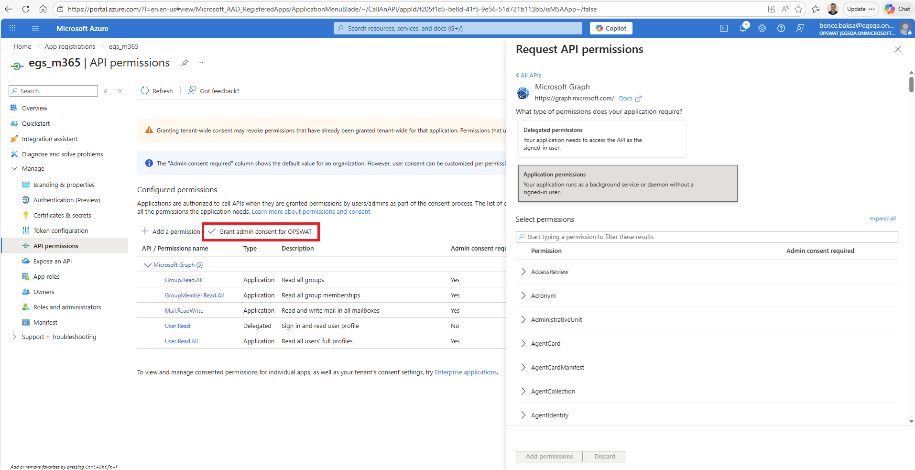
Task: Open the Azure portal hamburger menu
Action: pos(35,28)
